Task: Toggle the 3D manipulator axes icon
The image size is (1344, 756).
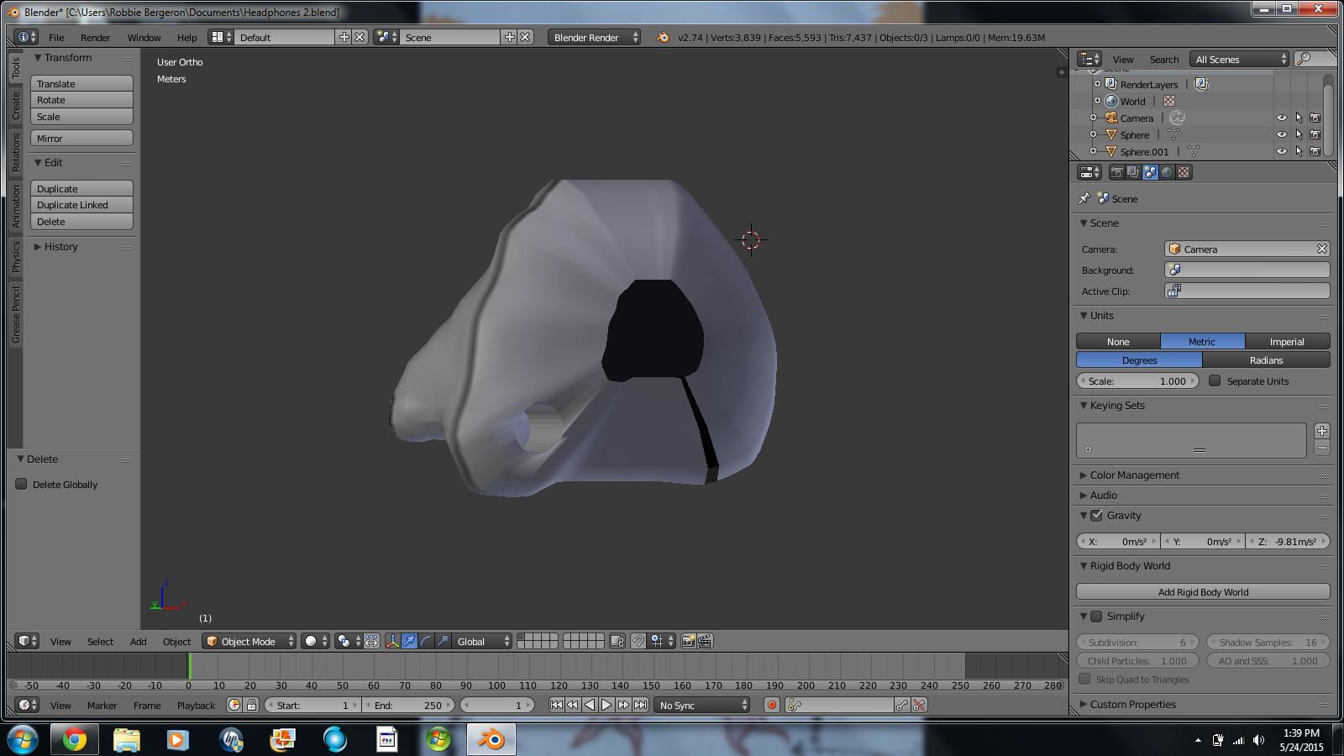Action: click(x=392, y=641)
